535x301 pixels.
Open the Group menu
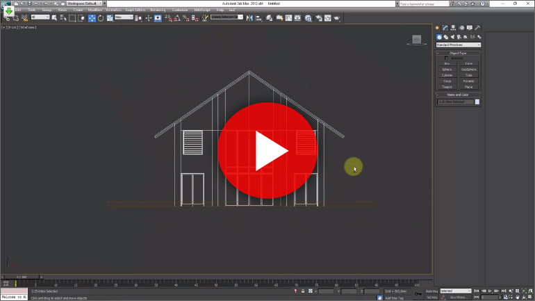47,10
